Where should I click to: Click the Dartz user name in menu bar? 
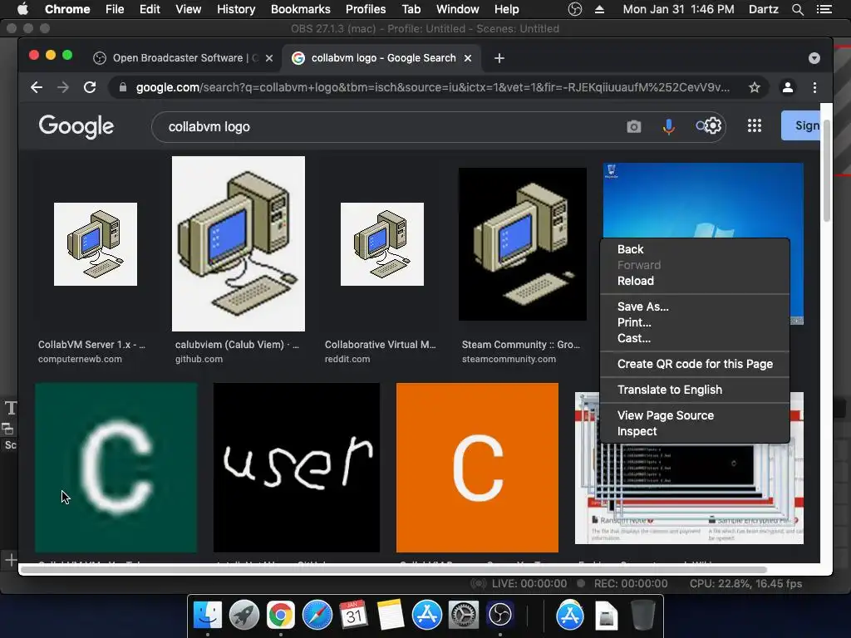pyautogui.click(x=763, y=9)
